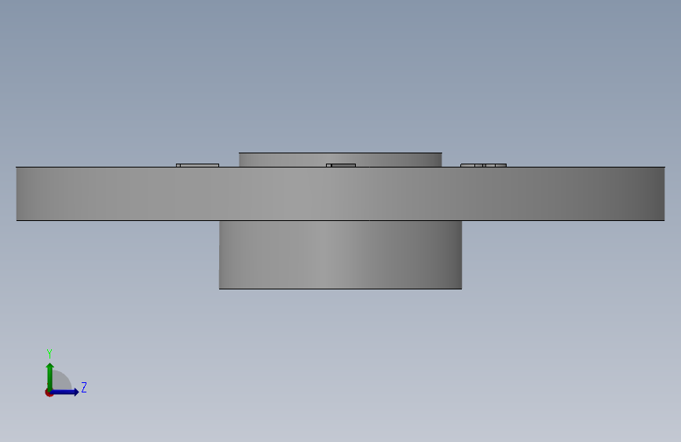This screenshot has width=681, height=442.
Task: Select the upper cylindrical boss above the plate
Action: pos(341,160)
